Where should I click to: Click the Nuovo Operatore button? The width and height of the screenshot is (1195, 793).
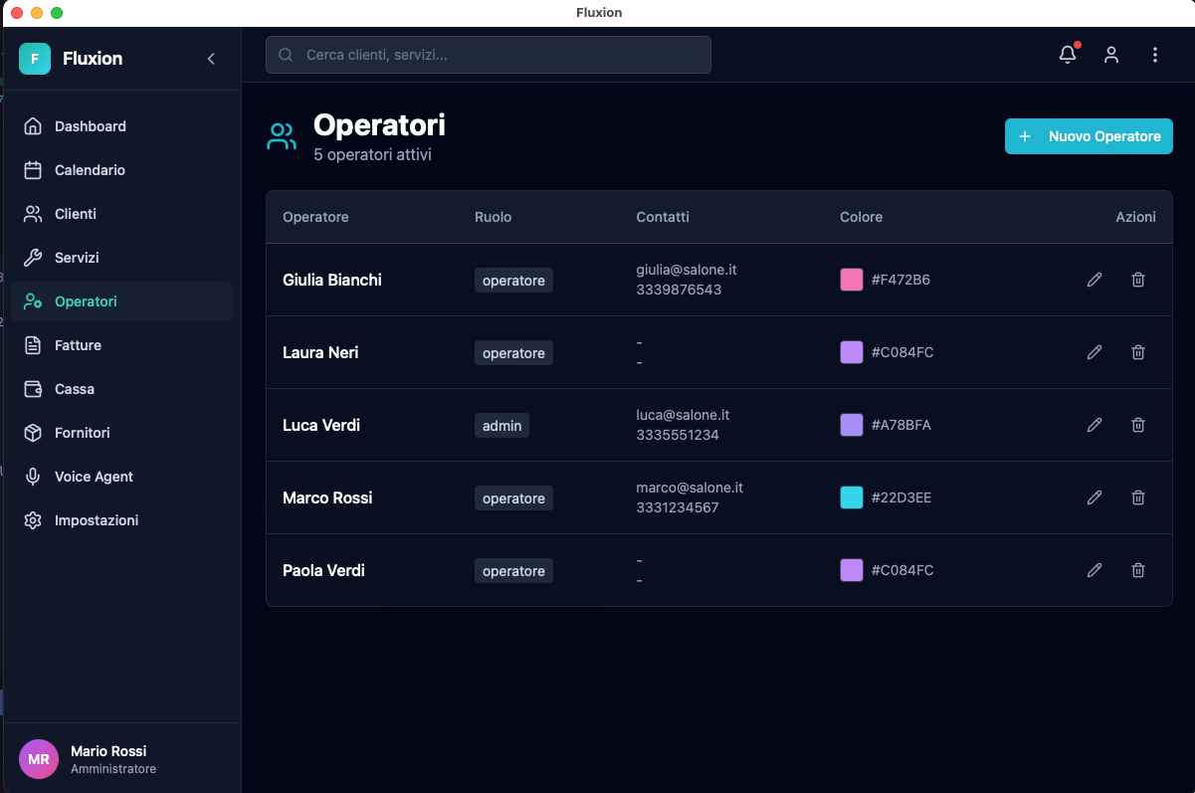[1089, 136]
